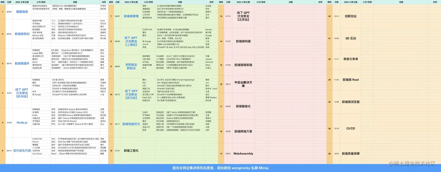The height and width of the screenshot is (172, 441).
Task: Select the '前端跨端方案' topic cell
Action: point(243,131)
